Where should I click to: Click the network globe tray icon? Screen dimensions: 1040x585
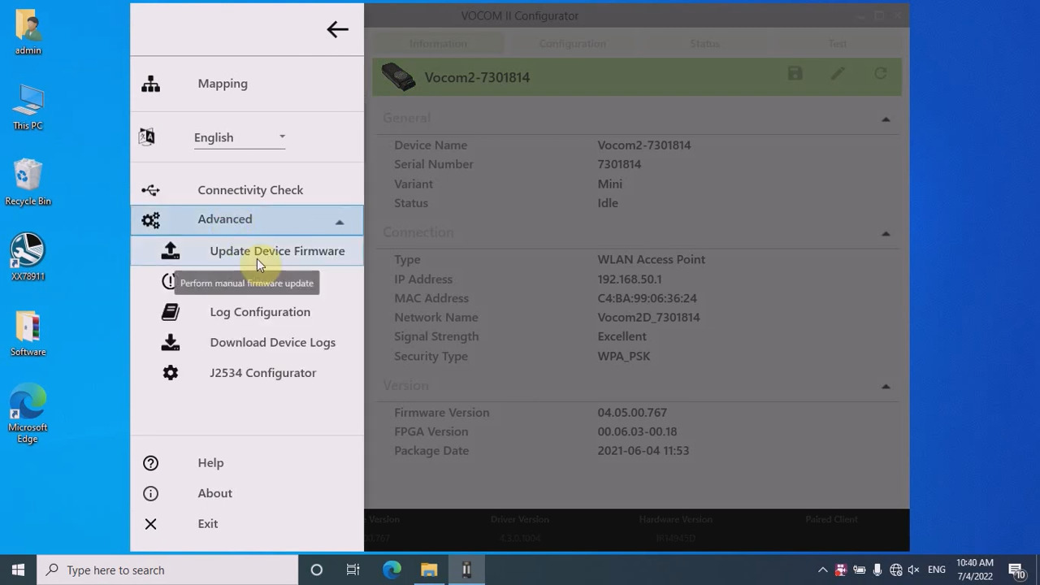pyautogui.click(x=896, y=570)
